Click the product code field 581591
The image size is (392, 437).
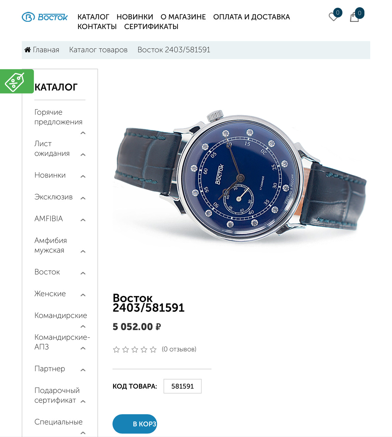tap(182, 386)
